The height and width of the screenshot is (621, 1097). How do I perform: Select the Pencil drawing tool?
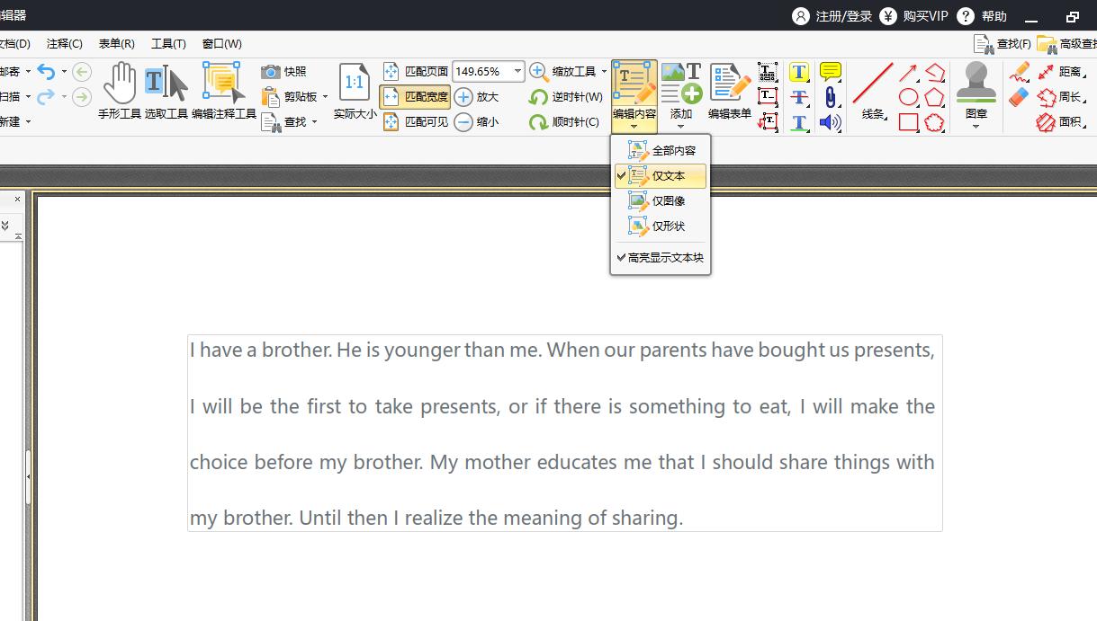tap(1019, 72)
